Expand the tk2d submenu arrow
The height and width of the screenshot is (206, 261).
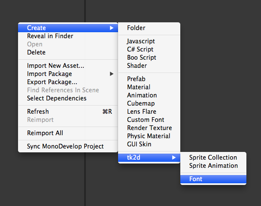click(174, 158)
